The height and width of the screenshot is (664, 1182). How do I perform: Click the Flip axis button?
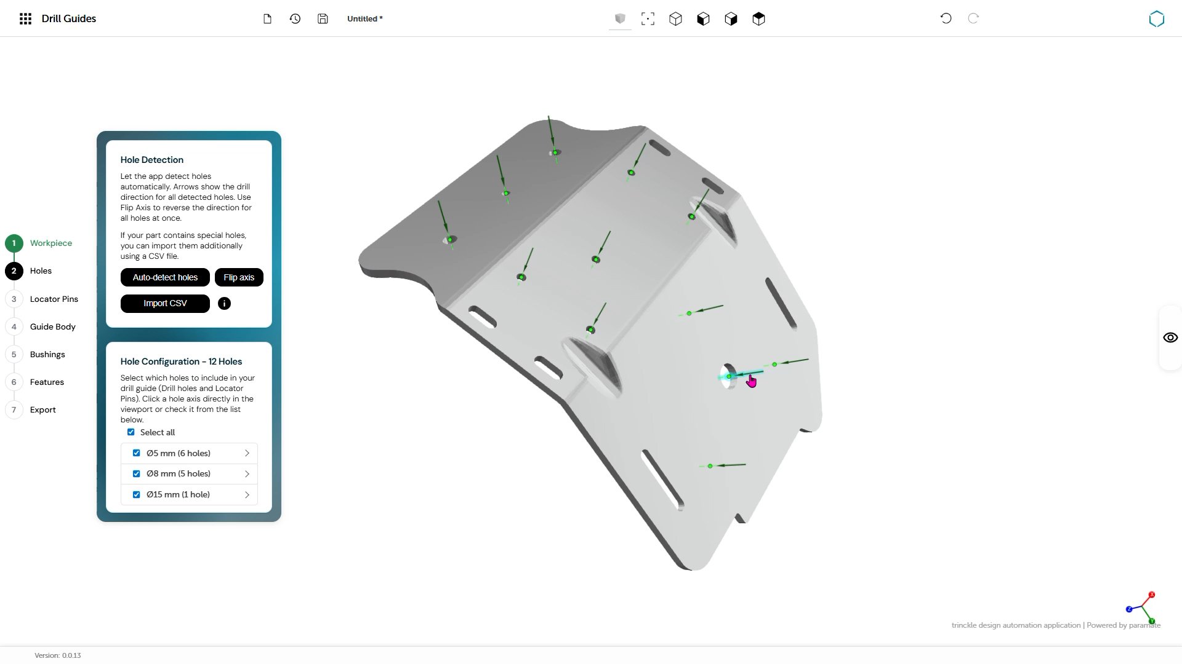point(239,277)
